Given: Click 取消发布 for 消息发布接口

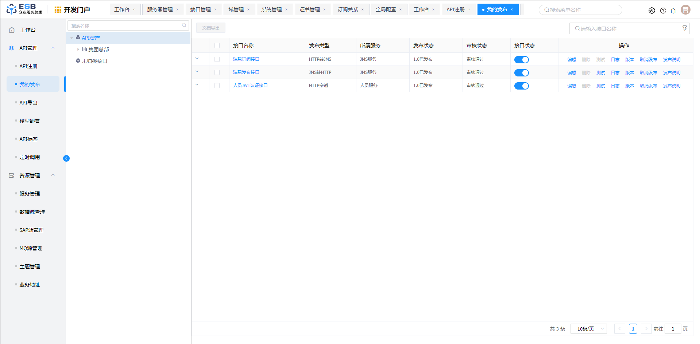Looking at the screenshot, I should pos(648,73).
